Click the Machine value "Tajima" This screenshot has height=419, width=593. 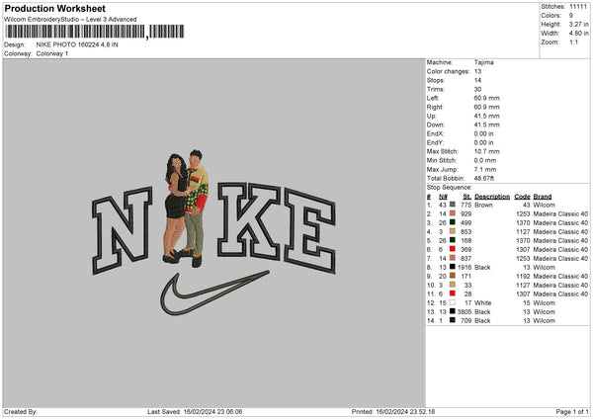pos(483,62)
